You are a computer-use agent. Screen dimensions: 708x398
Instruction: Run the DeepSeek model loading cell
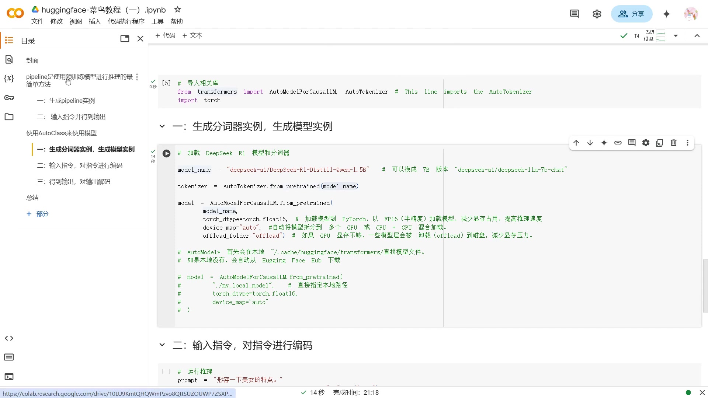pos(167,153)
